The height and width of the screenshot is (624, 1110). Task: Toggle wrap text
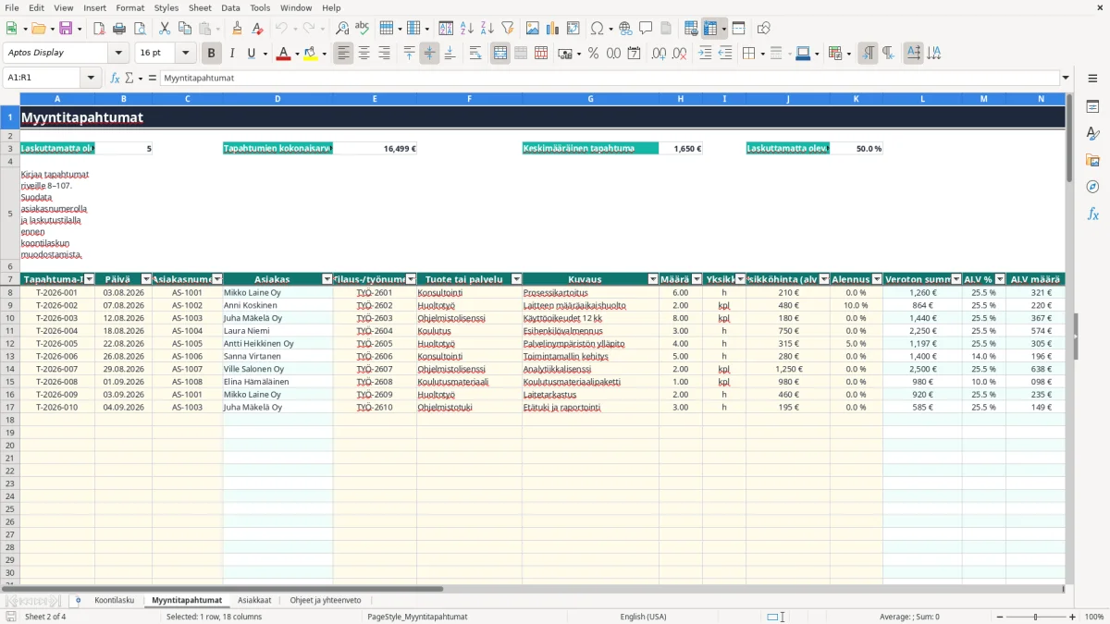(x=475, y=54)
